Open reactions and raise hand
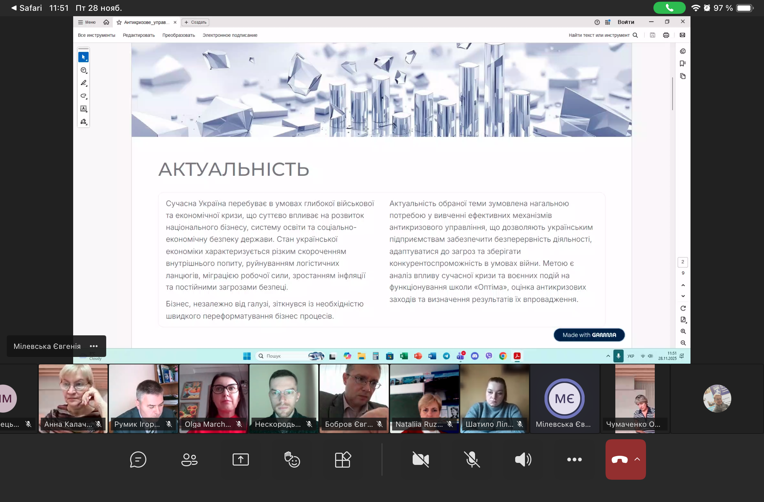Viewport: 764px width, 502px height. point(292,459)
